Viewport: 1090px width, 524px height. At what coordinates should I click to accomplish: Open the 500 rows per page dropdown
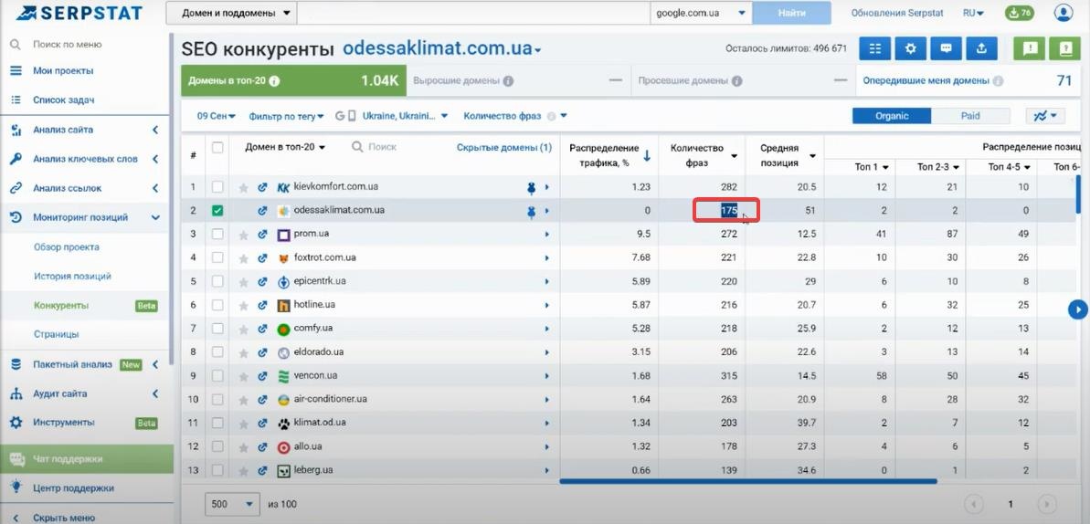[x=232, y=504]
